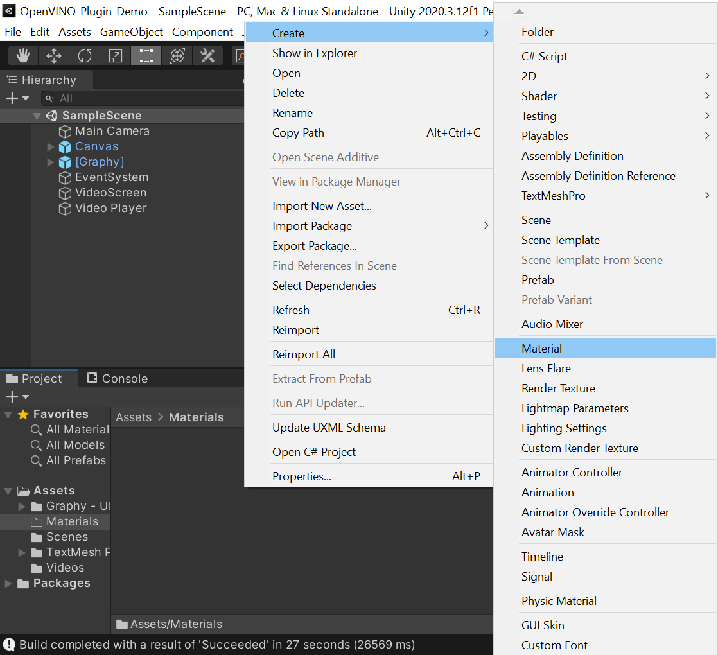Click the VideoScreen object icon
The width and height of the screenshot is (718, 655).
(65, 193)
